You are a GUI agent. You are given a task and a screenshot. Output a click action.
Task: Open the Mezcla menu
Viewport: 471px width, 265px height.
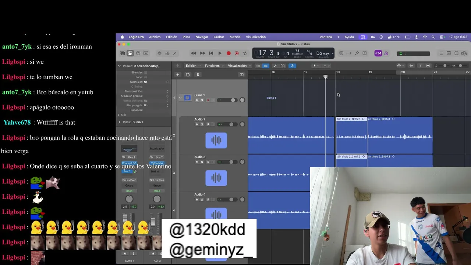tap(235, 37)
